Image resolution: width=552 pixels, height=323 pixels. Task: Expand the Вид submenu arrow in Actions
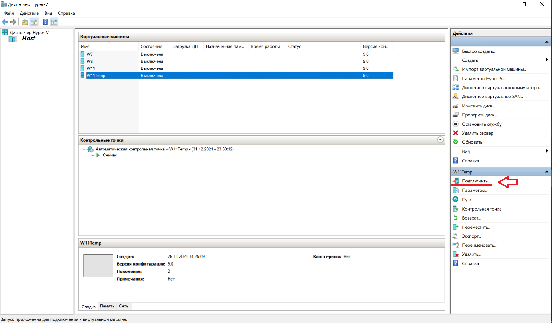click(x=547, y=151)
